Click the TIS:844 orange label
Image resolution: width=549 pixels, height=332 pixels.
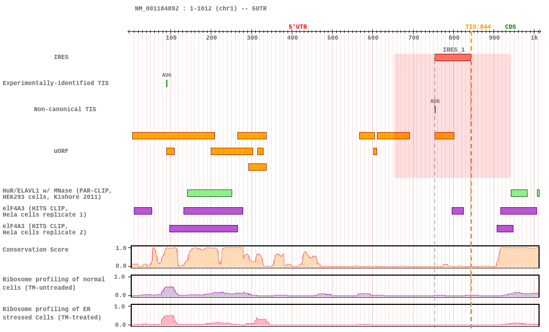(x=478, y=27)
